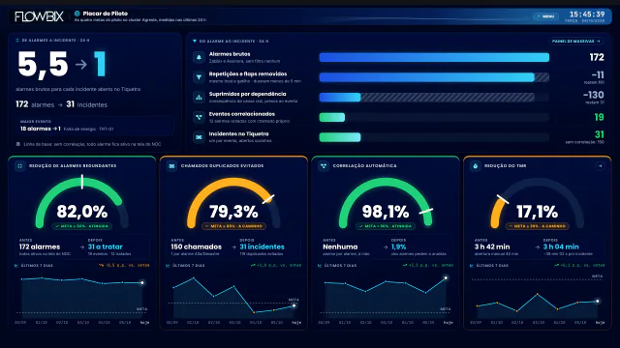
Task: Collapse the Do Alarme ao Incidente funnel triangle
Action: coord(194,41)
